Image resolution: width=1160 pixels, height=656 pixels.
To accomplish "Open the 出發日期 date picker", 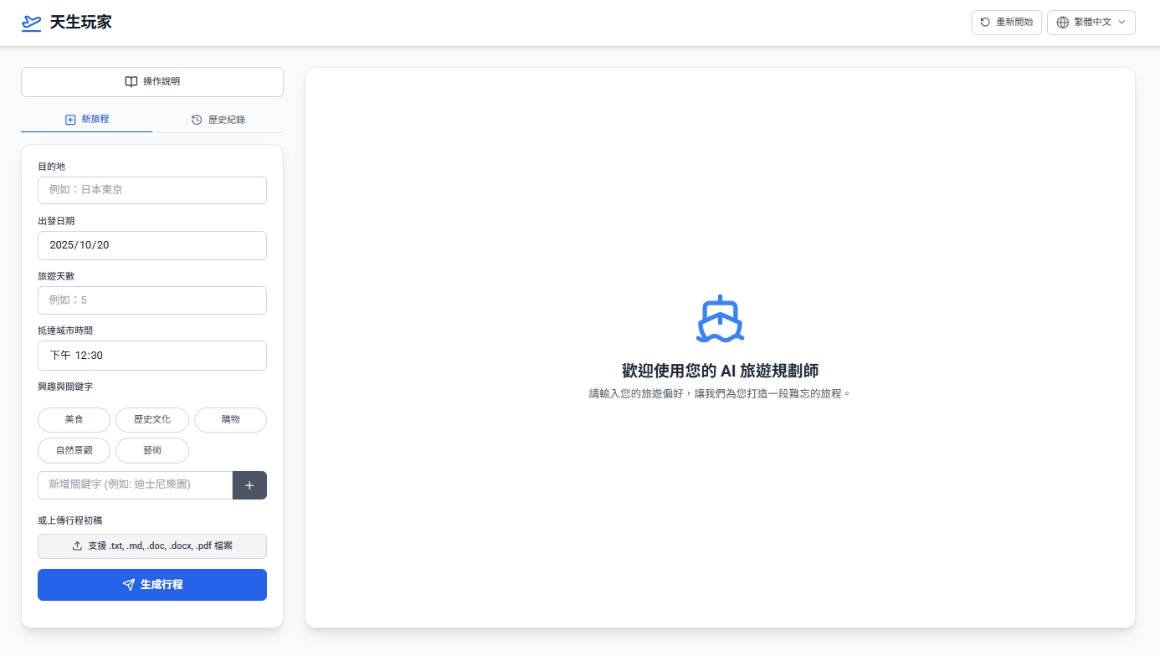I will point(151,245).
